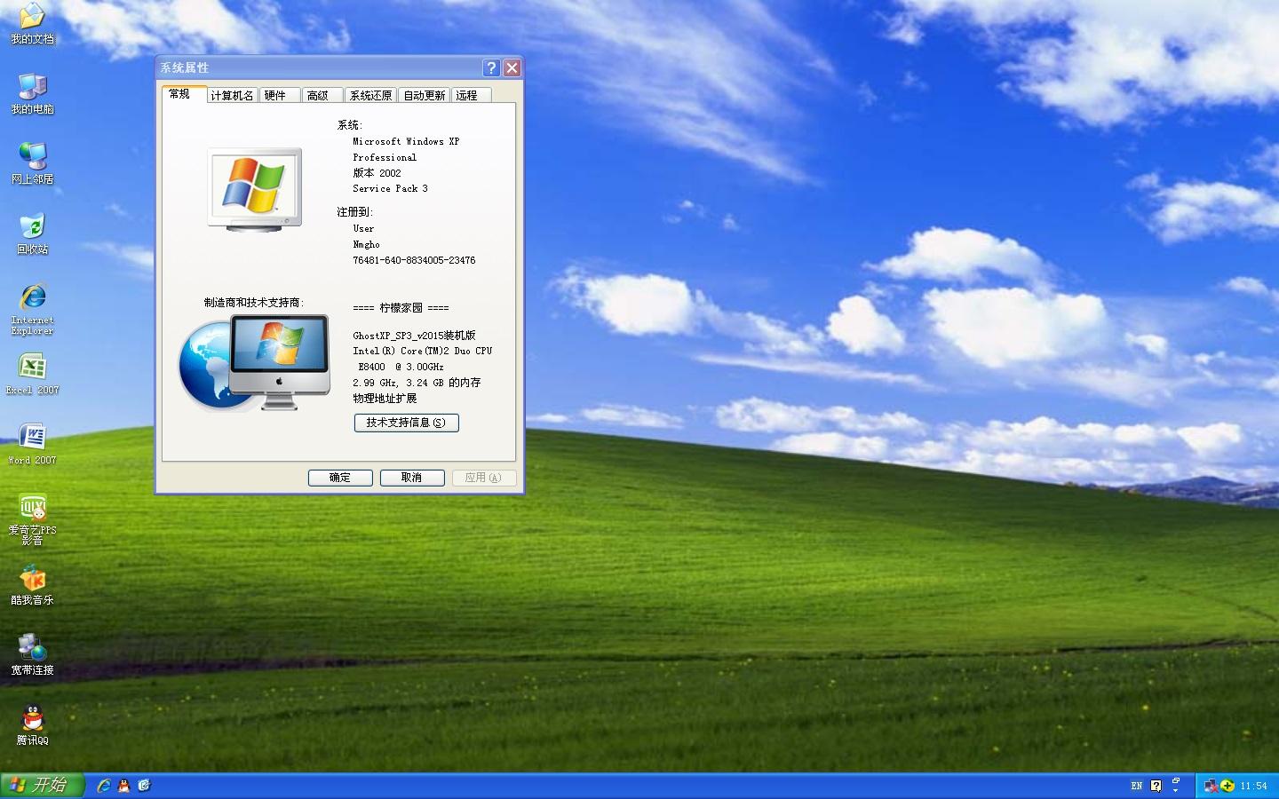Viewport: 1279px width, 799px height.
Task: Click the 11:54 system clock
Action: [1254, 787]
